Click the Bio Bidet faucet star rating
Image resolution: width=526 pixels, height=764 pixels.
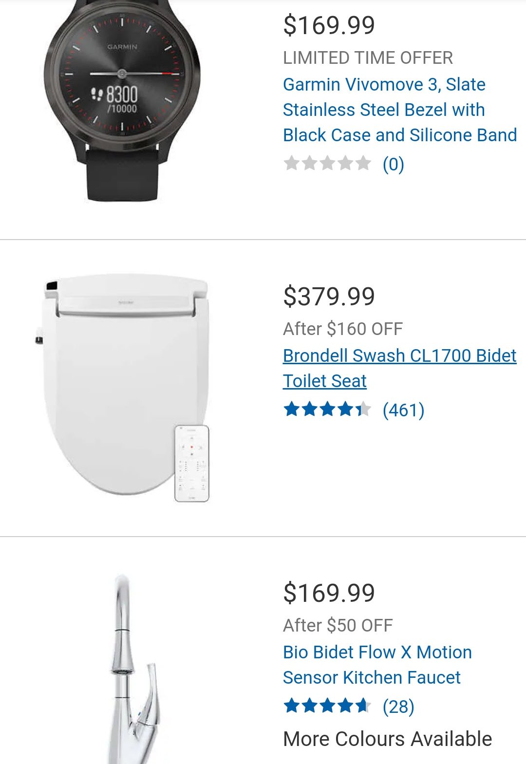point(327,706)
